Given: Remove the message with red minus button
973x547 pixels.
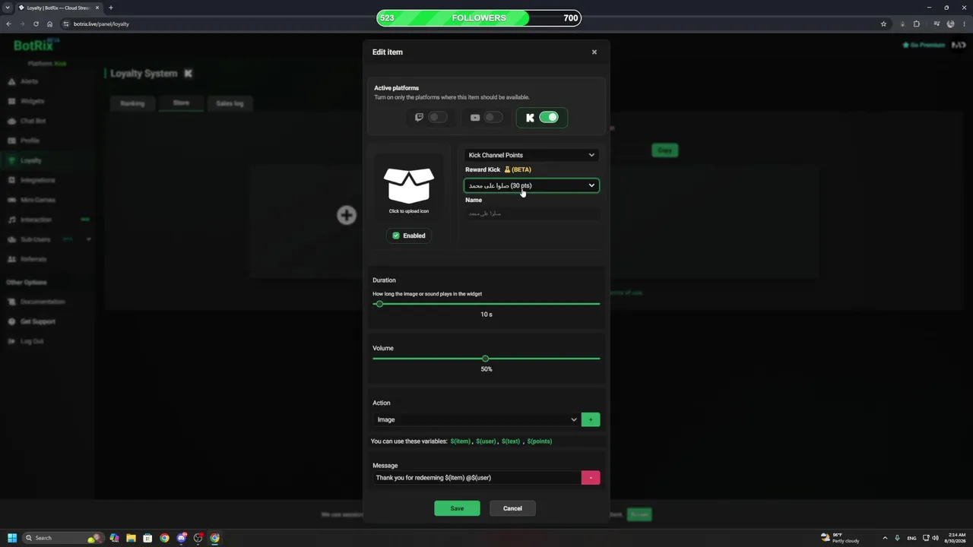Looking at the screenshot, I should 591,478.
